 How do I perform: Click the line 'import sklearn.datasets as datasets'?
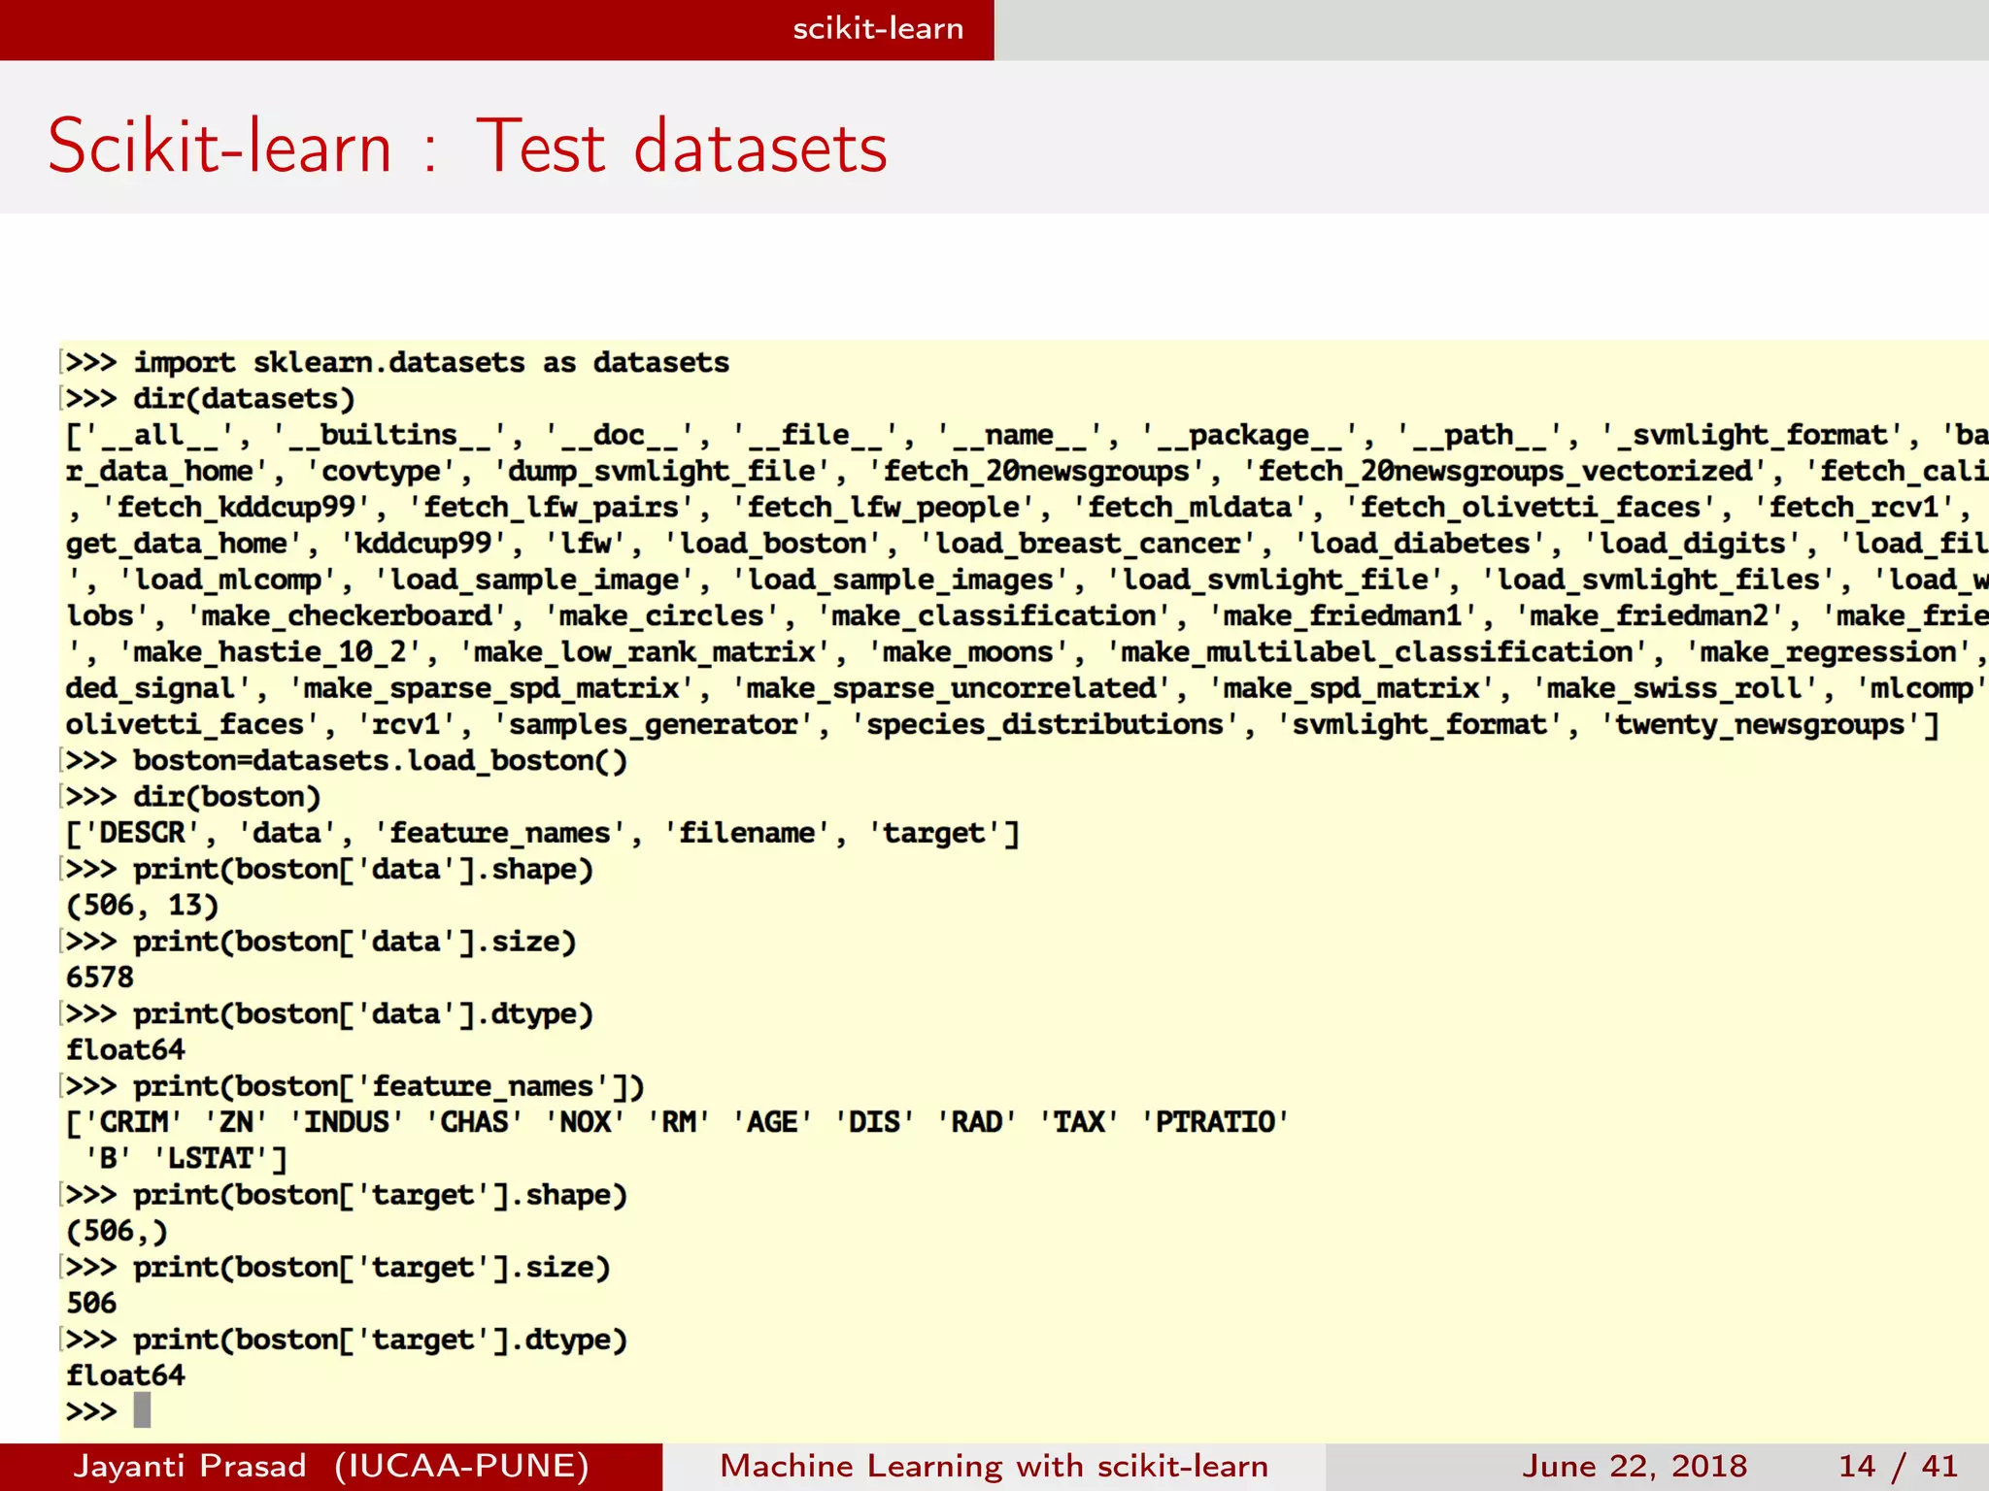[431, 362]
